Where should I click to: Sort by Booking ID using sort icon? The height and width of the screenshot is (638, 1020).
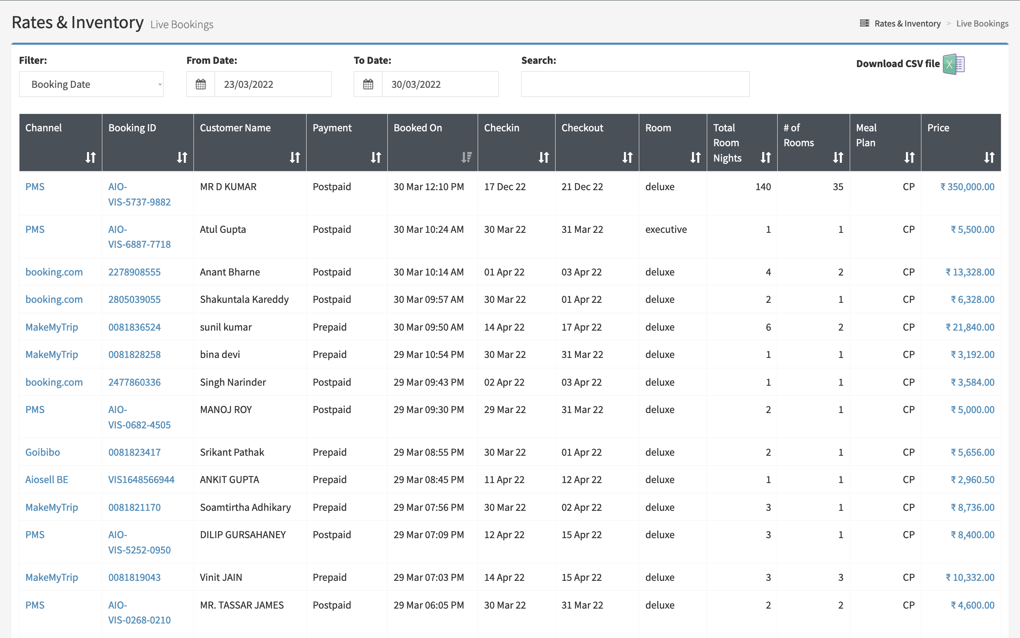coord(182,157)
